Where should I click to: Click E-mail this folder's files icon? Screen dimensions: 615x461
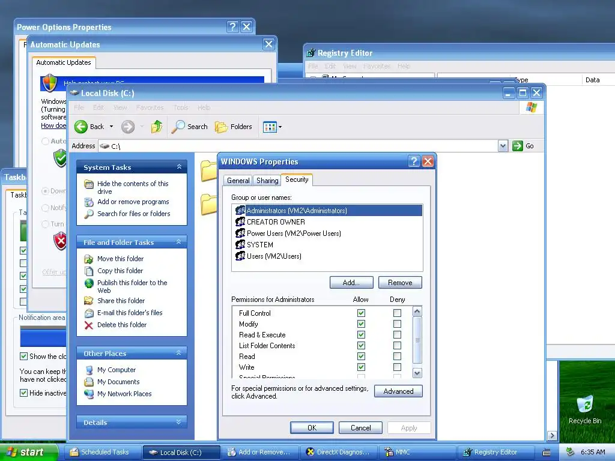89,313
